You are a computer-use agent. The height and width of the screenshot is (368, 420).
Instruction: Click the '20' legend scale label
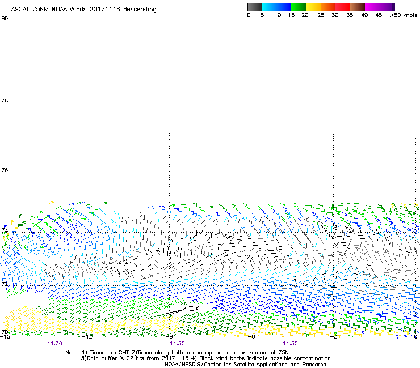[x=305, y=15]
